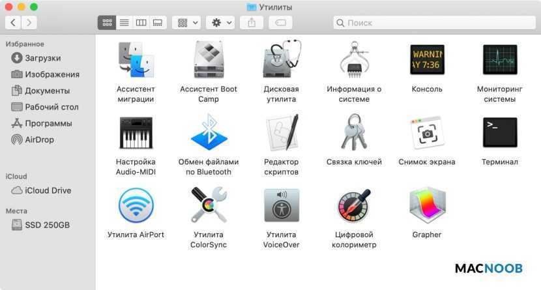Open Мониторинг системы icon

500,61
